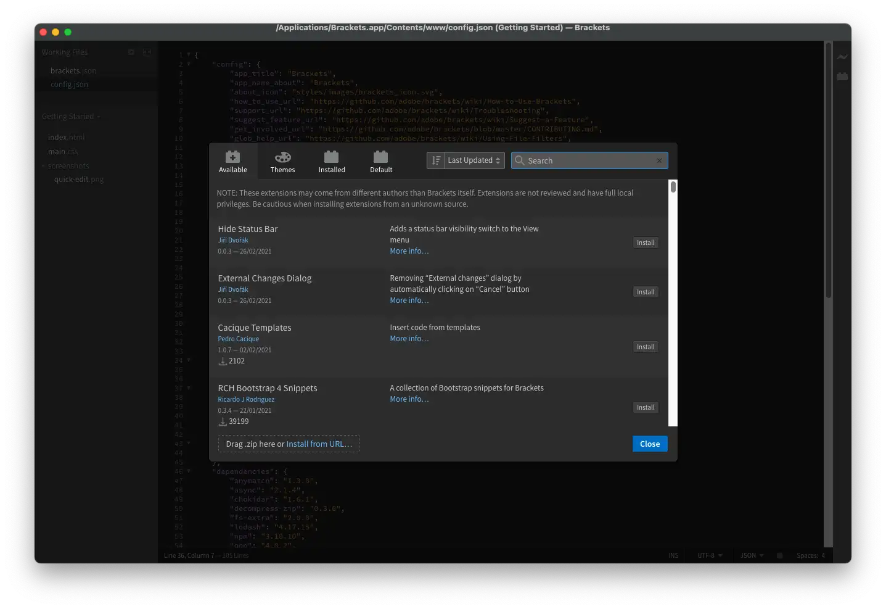Open the Ricardo J Rodriguez author link
The height and width of the screenshot is (609, 886).
[x=246, y=399]
